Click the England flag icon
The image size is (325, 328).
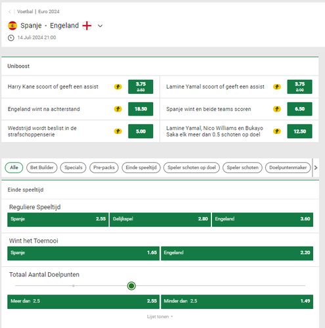pyautogui.click(x=87, y=26)
